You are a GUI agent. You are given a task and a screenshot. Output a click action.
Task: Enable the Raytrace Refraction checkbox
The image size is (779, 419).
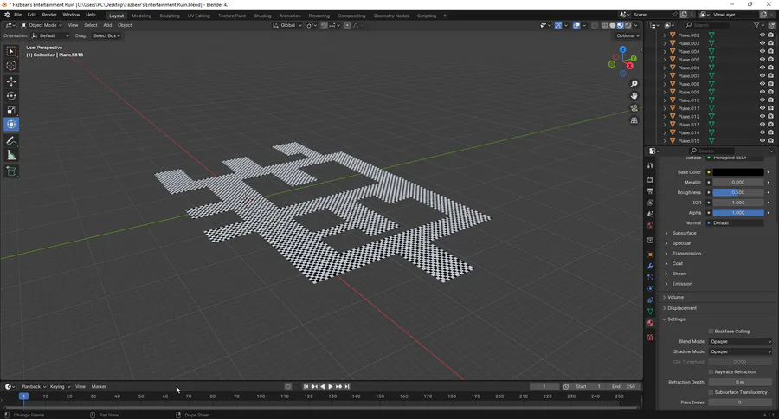(711, 371)
